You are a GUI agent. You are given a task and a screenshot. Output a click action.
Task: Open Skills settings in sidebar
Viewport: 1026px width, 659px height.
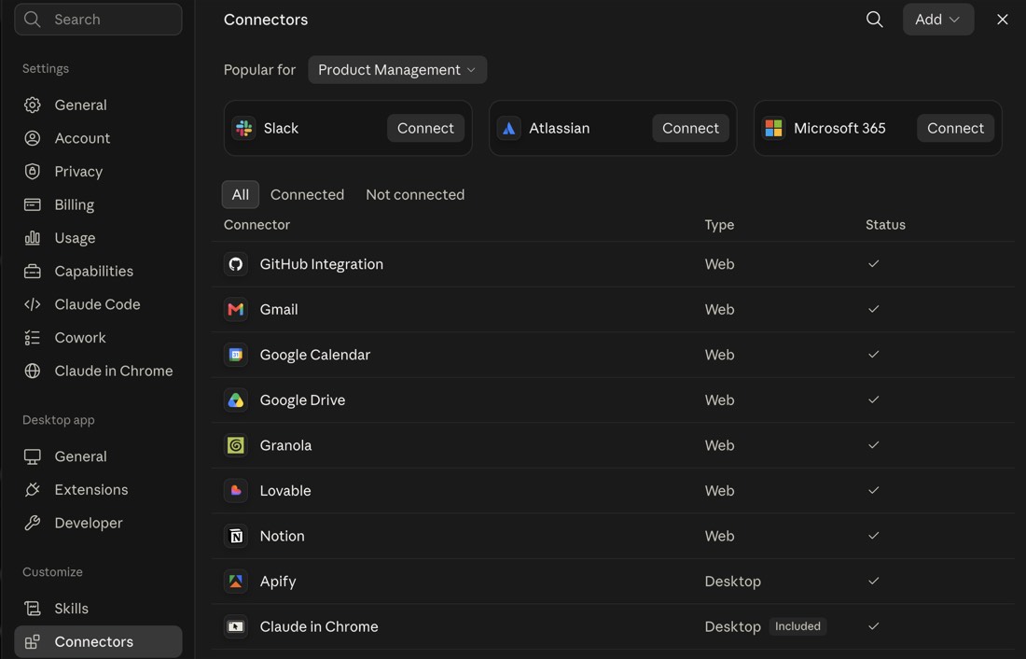click(98, 609)
